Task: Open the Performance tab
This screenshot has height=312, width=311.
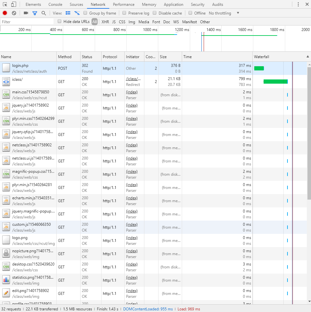Action: click(124, 5)
